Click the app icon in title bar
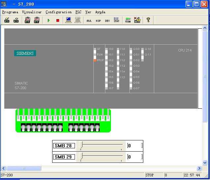Viewport: 210px width, 180px height. click(x=4, y=4)
